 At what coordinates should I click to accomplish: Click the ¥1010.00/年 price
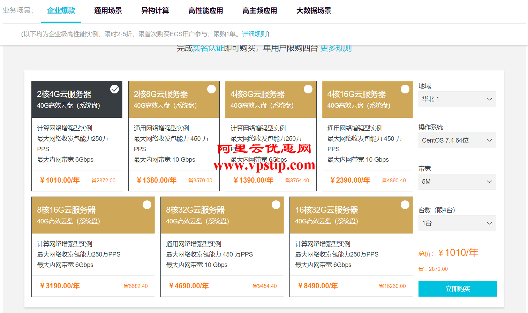(60, 180)
